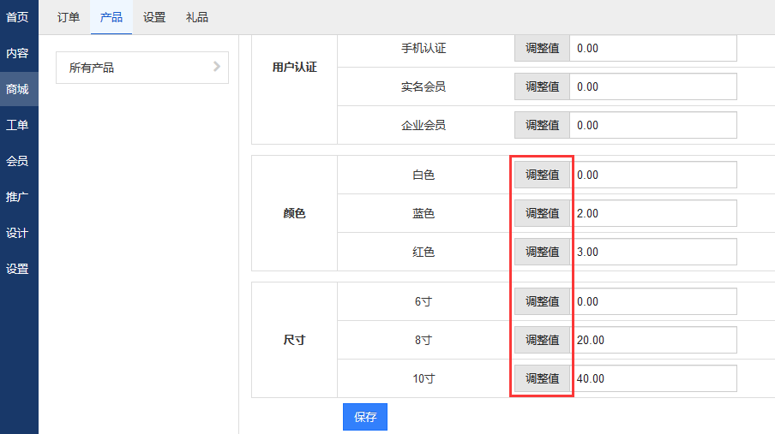Click the 10寸 row label

(x=424, y=378)
